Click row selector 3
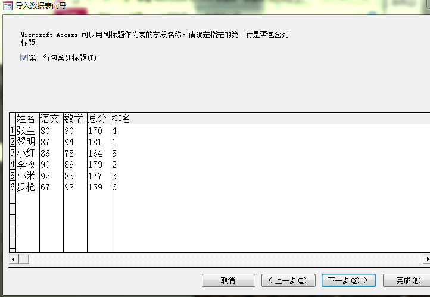 pos(13,153)
